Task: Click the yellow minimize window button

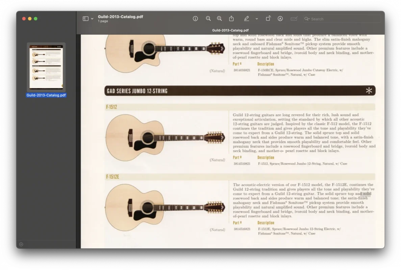Action: [30, 19]
